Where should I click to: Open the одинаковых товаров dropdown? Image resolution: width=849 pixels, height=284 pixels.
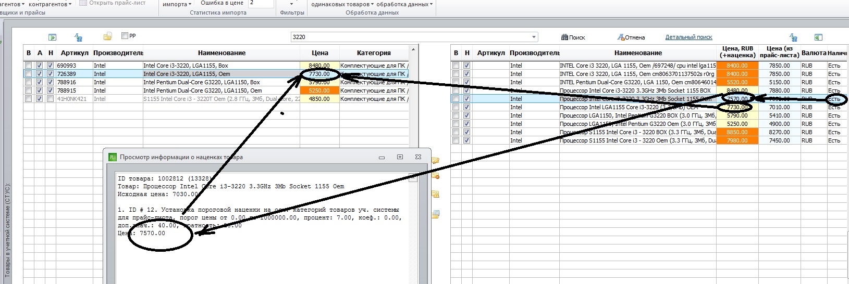[343, 4]
